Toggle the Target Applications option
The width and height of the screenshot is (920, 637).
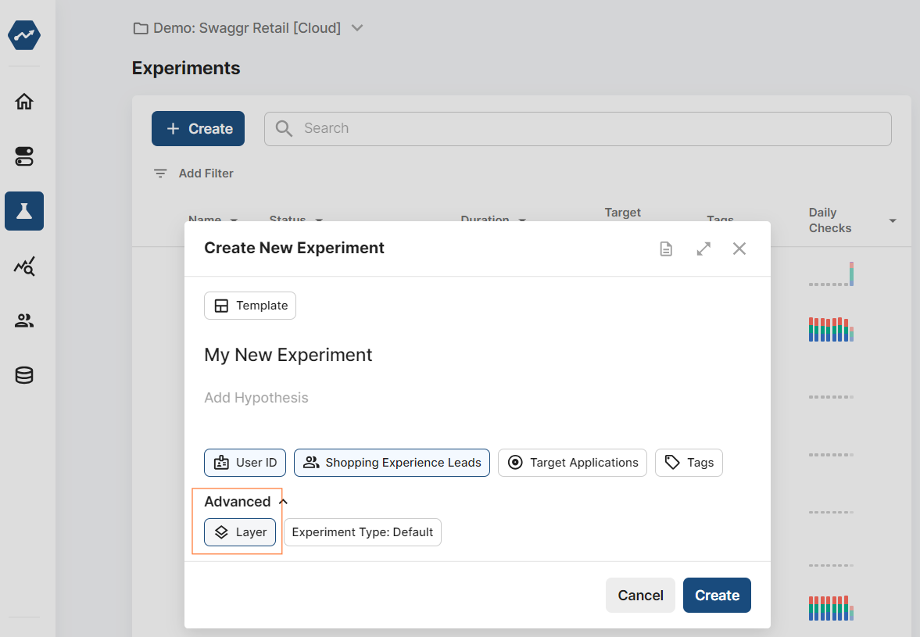(x=572, y=462)
